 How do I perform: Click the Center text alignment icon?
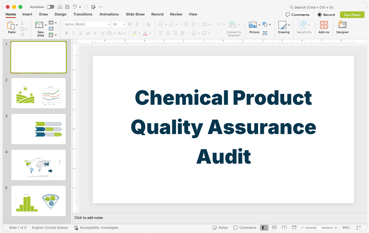click(168, 33)
